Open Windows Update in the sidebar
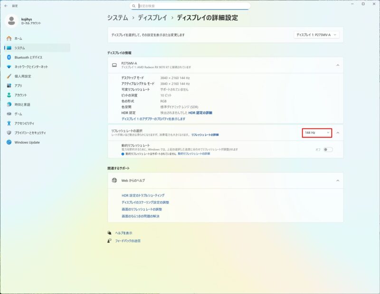Viewport: 380px width, 294px height. point(38,142)
